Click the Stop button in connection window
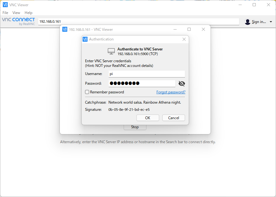 pyautogui.click(x=135, y=127)
